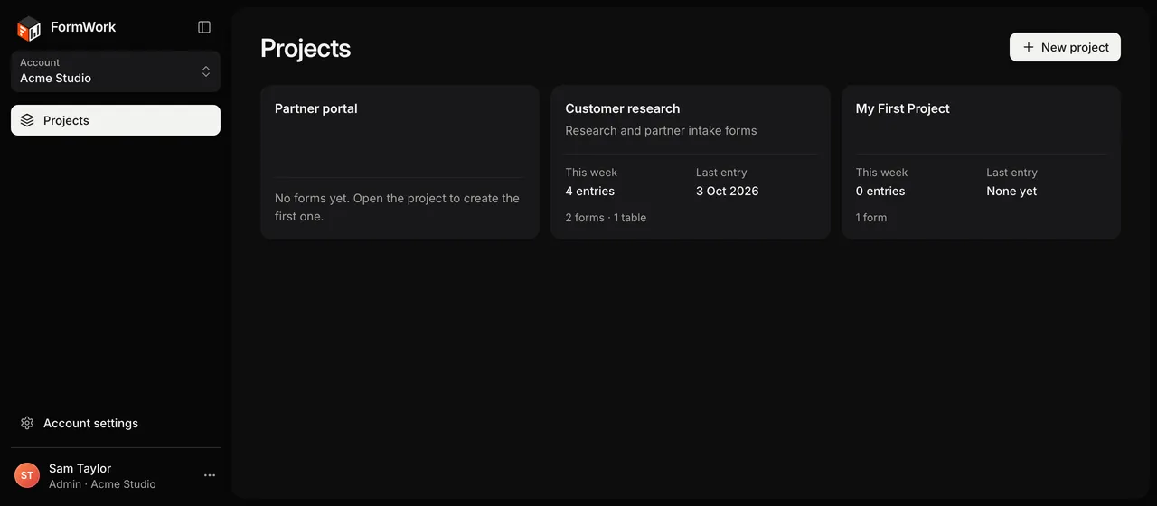Open the Partner portal project card
1157x506 pixels.
click(400, 162)
